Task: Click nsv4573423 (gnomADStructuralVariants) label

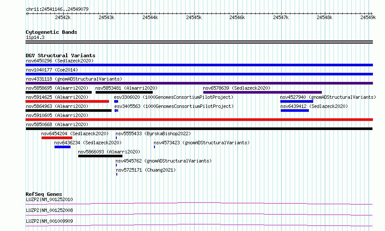Action: point(202,143)
